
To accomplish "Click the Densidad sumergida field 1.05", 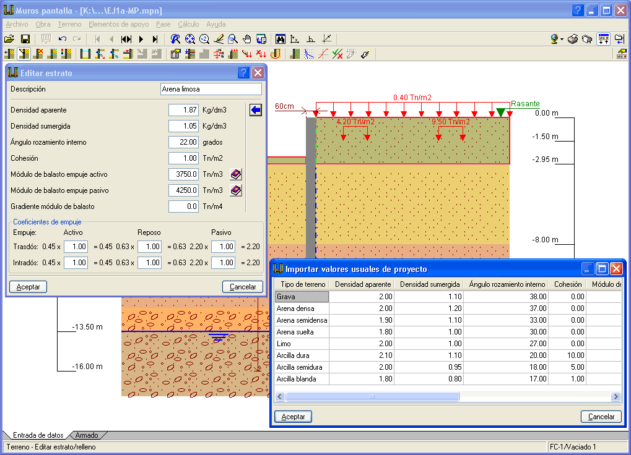I will pyautogui.click(x=183, y=126).
